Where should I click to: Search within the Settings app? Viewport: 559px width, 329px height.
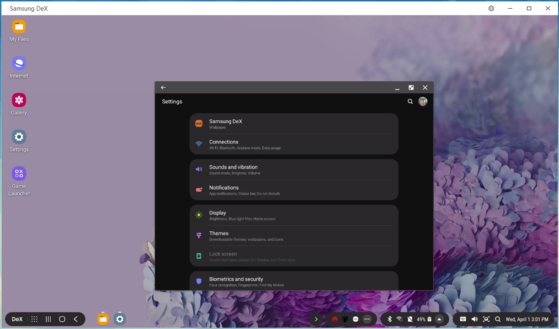pyautogui.click(x=410, y=101)
